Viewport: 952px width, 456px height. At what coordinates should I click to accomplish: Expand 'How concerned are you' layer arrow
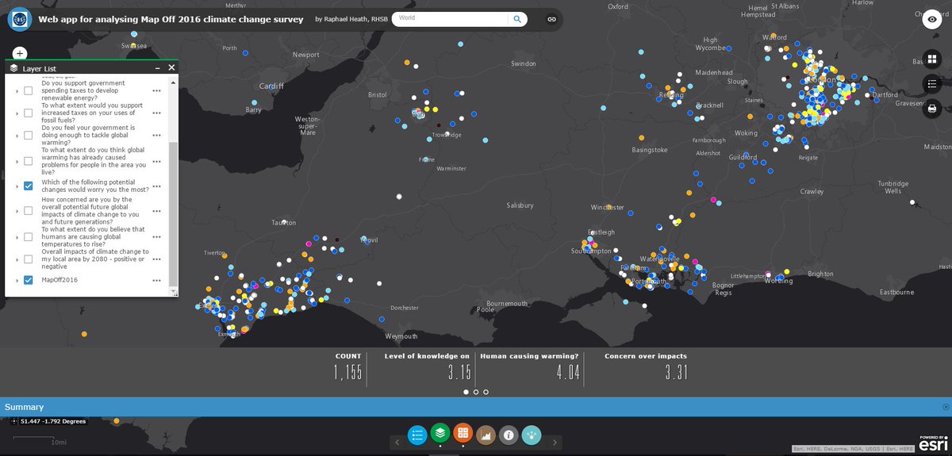[17, 212]
